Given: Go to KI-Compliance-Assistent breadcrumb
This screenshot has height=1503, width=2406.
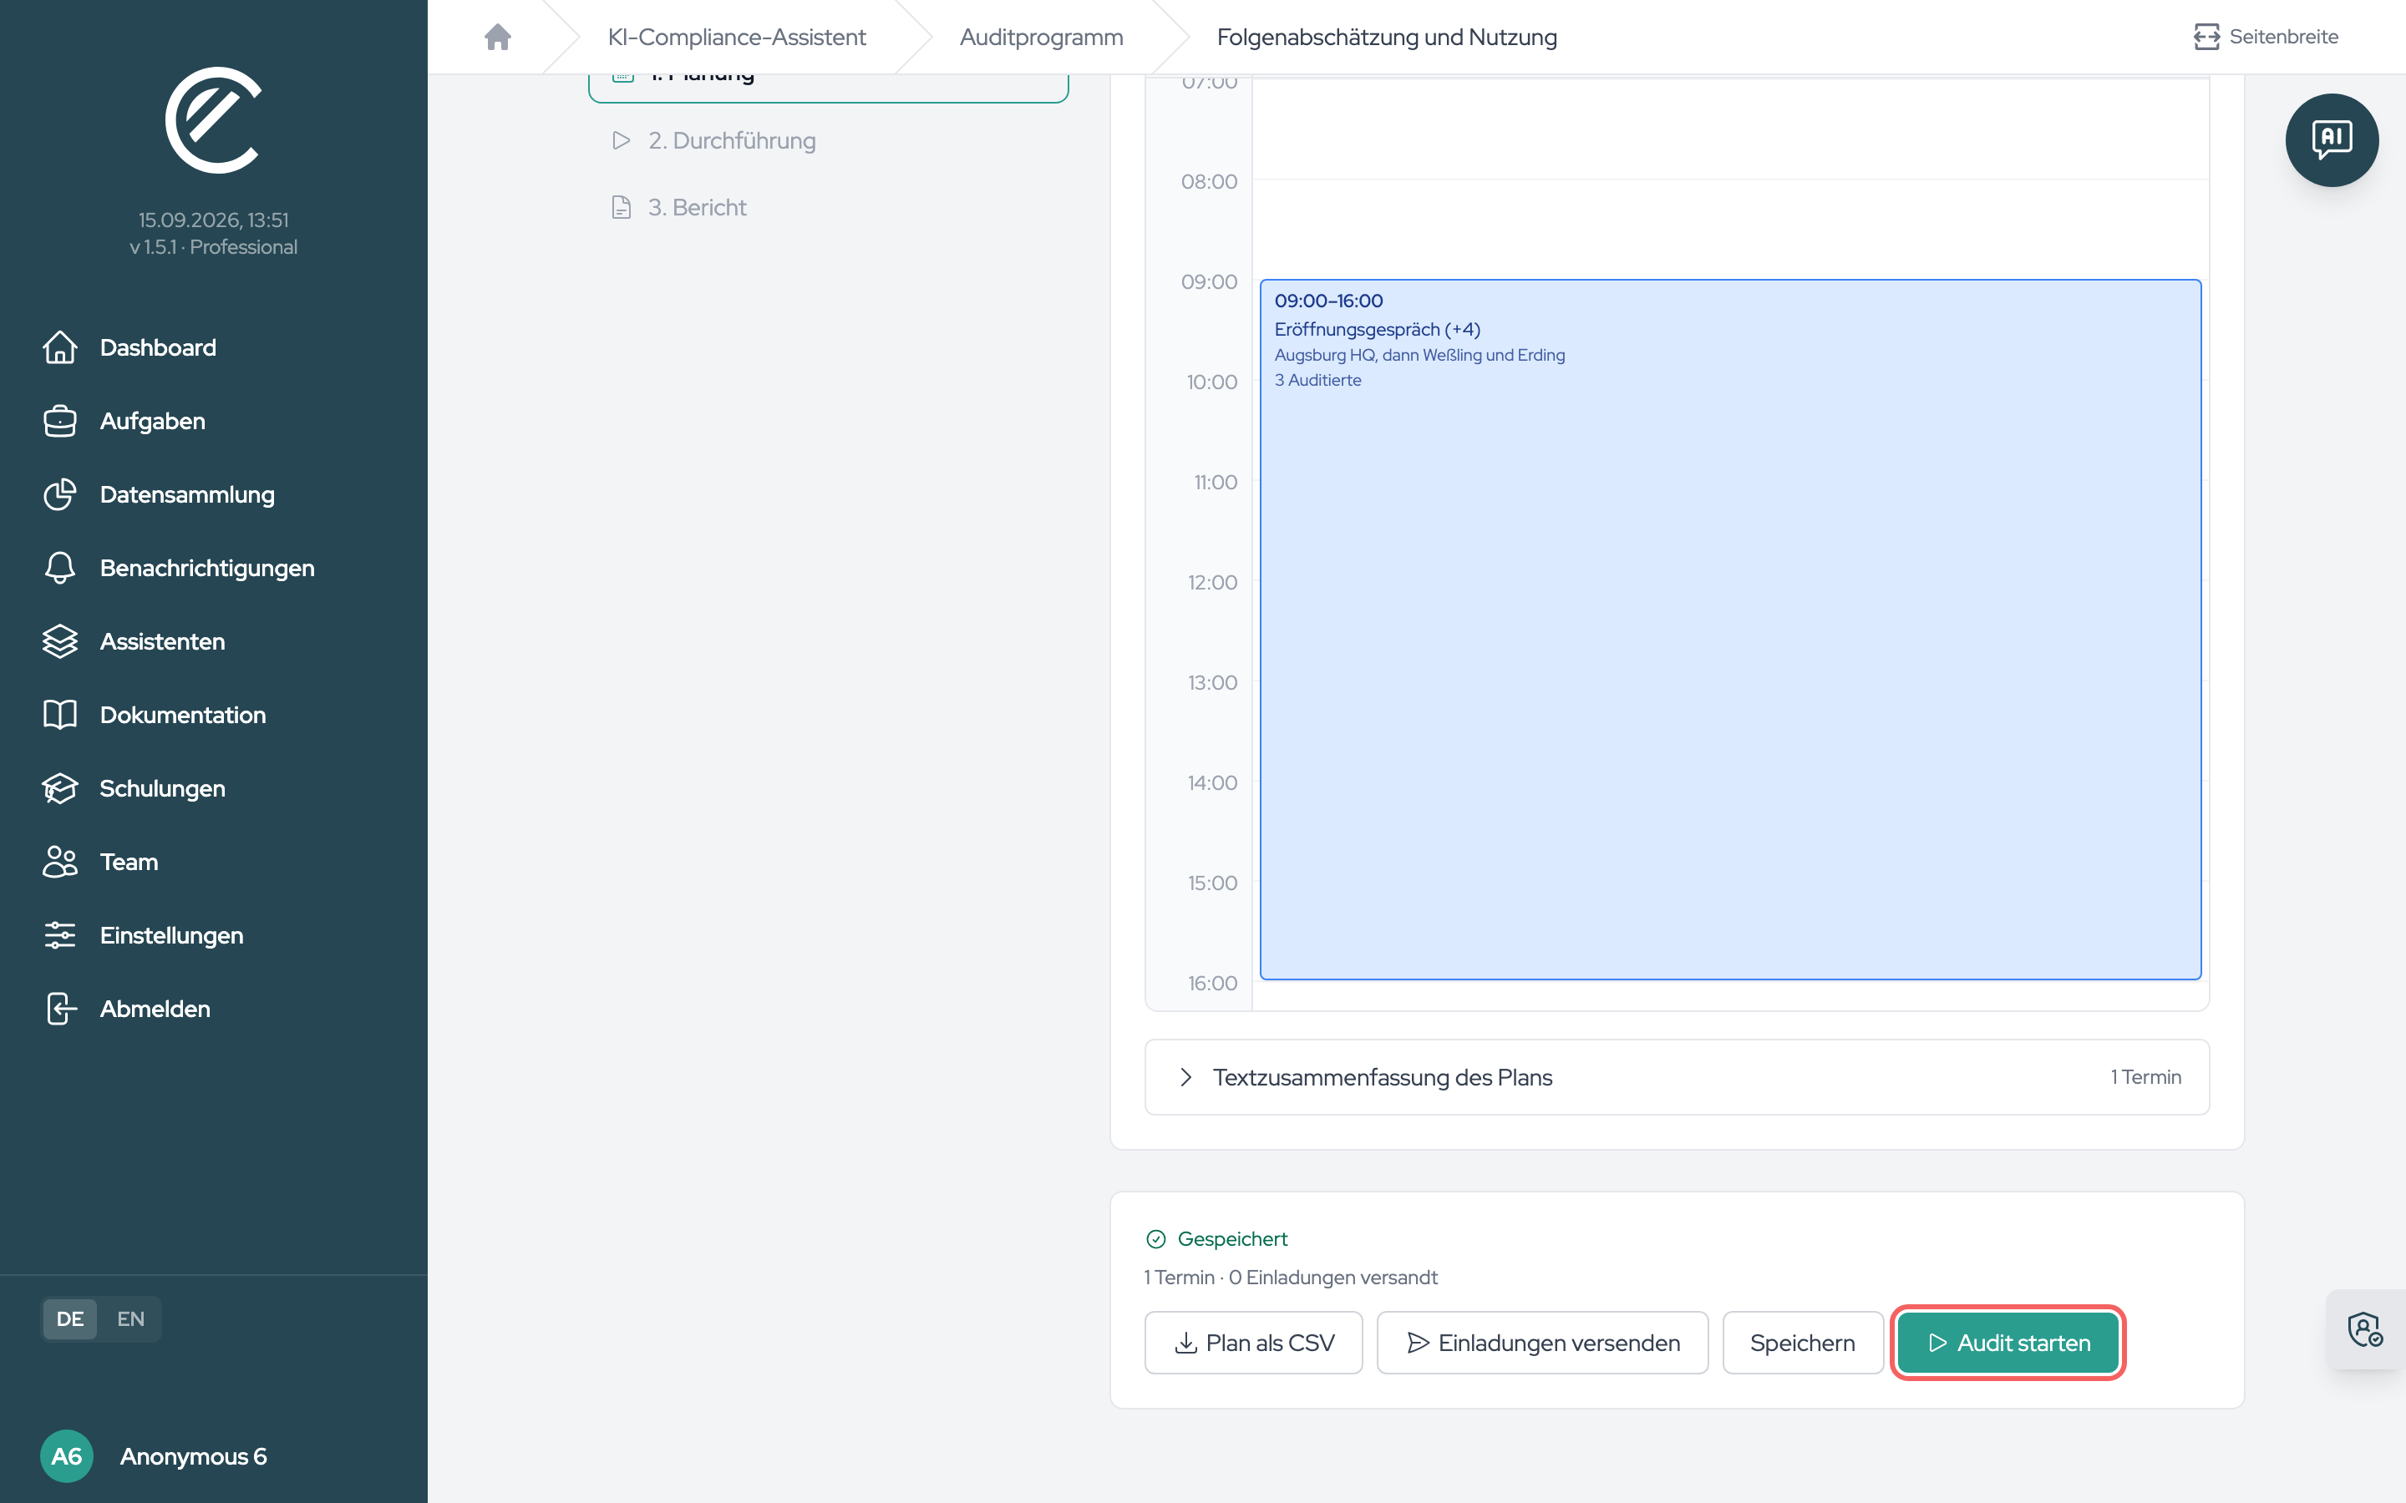Looking at the screenshot, I should point(737,37).
